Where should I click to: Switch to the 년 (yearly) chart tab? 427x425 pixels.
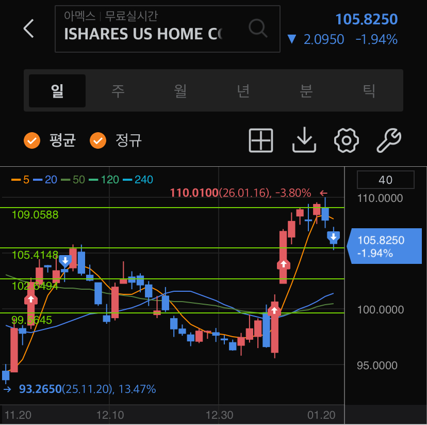pos(243,91)
